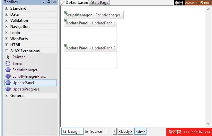Image resolution: width=212 pixels, height=136 pixels.
Task: Switch to the Default.aspx tab
Action: tap(77, 3)
